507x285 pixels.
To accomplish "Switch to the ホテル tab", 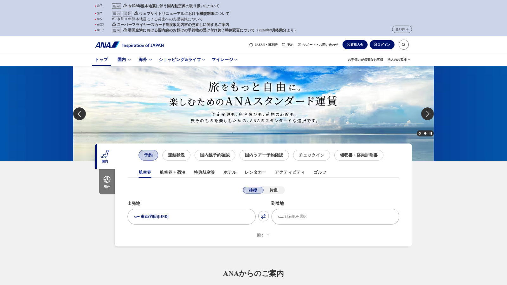I will (230, 172).
